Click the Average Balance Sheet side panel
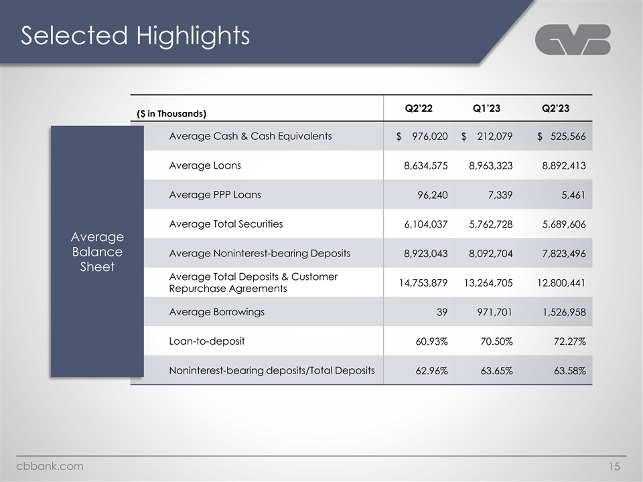The width and height of the screenshot is (643, 482). [97, 251]
